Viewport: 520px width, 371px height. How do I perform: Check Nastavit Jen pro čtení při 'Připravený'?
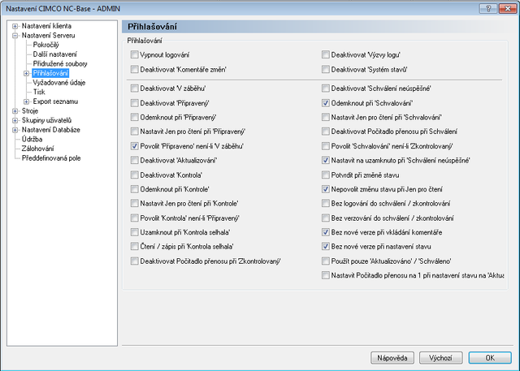click(x=134, y=132)
